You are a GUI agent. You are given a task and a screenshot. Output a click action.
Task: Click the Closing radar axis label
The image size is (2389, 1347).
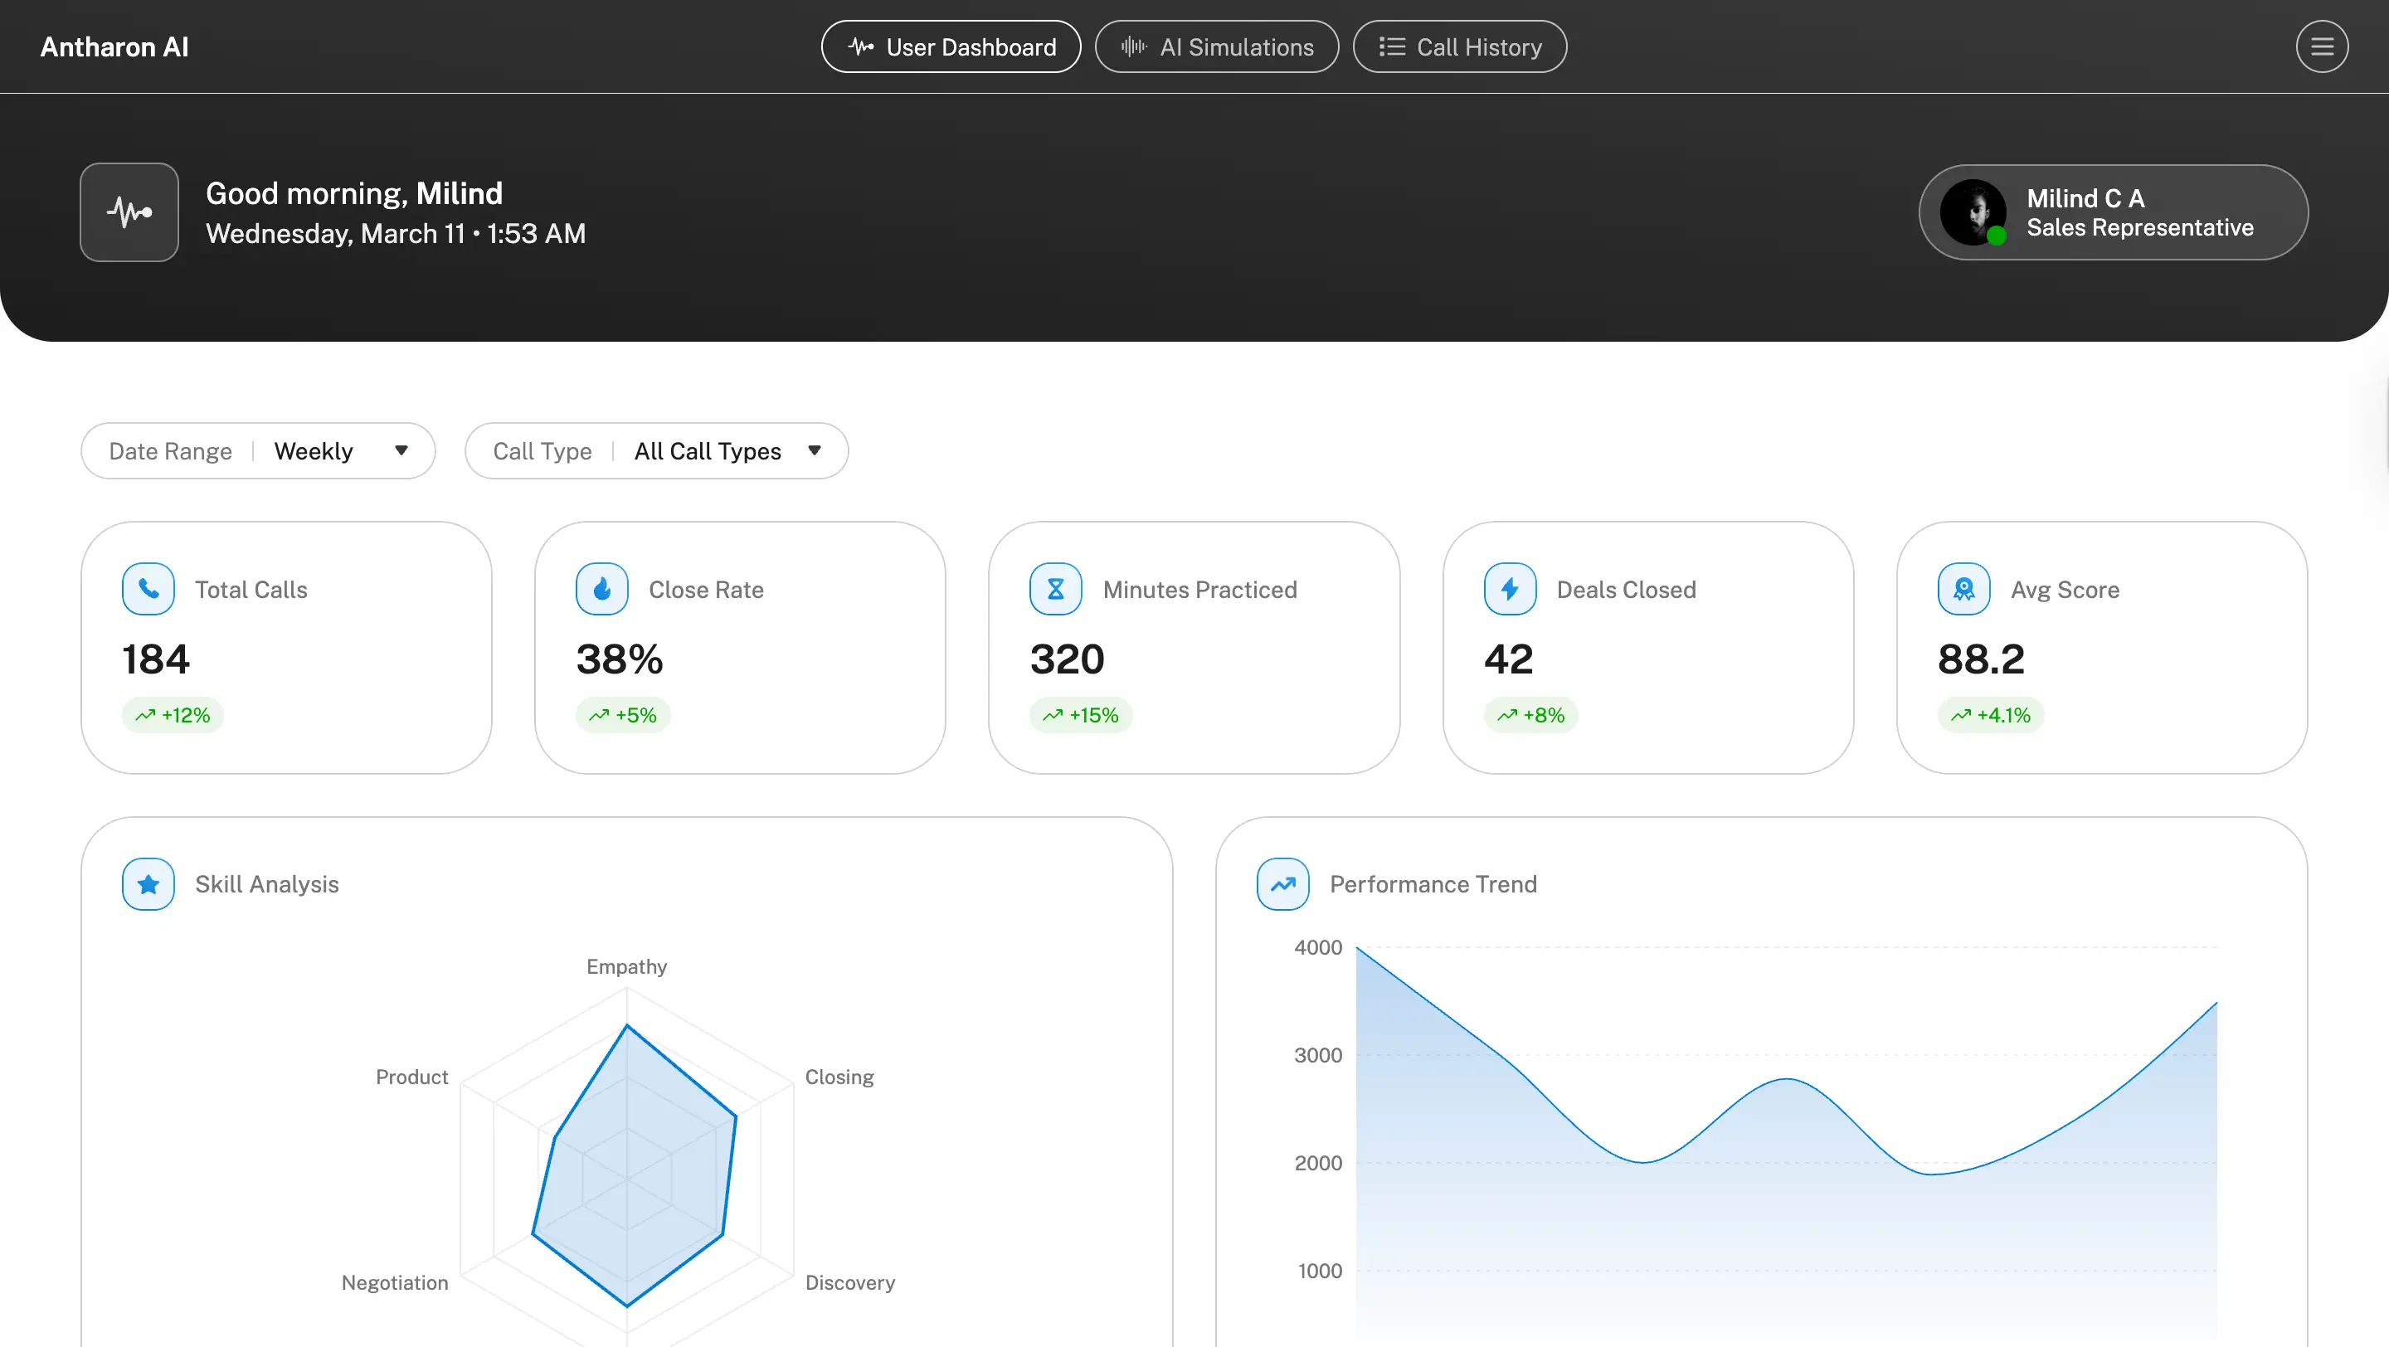pyautogui.click(x=839, y=1077)
